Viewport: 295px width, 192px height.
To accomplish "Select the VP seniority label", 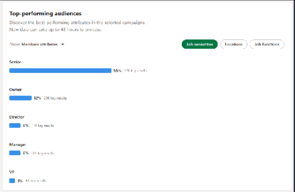I will [x=12, y=172].
